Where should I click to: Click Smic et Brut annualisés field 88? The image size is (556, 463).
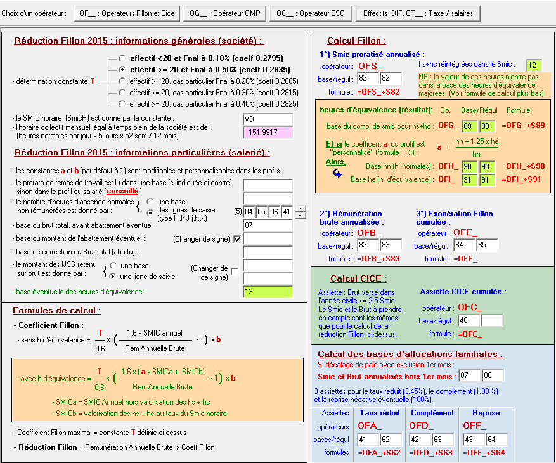point(493,375)
